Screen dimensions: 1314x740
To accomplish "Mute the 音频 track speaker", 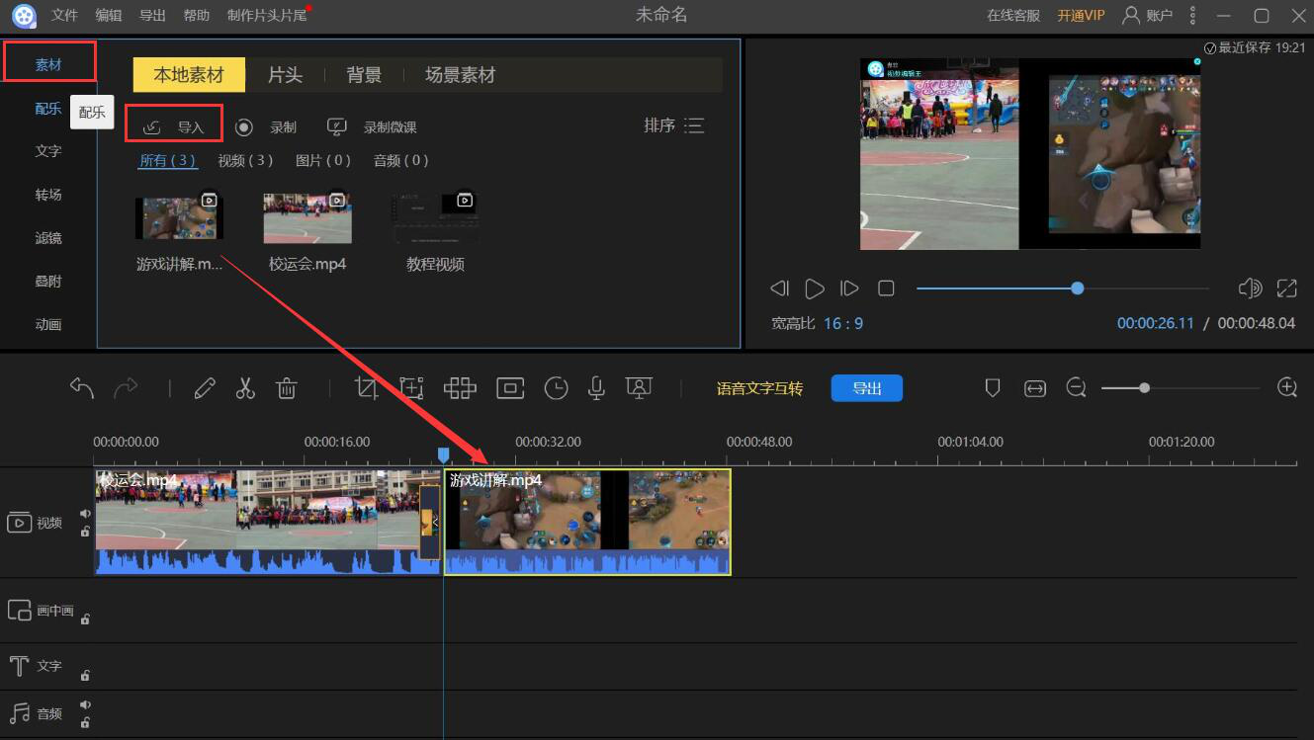I will [x=86, y=704].
